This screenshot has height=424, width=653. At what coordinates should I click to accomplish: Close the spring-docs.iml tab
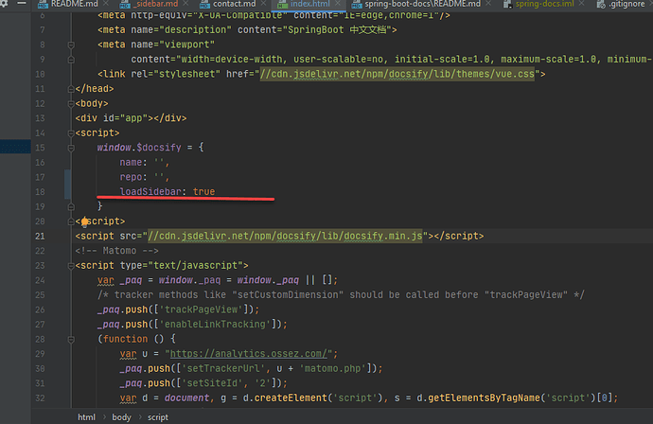click(x=582, y=4)
